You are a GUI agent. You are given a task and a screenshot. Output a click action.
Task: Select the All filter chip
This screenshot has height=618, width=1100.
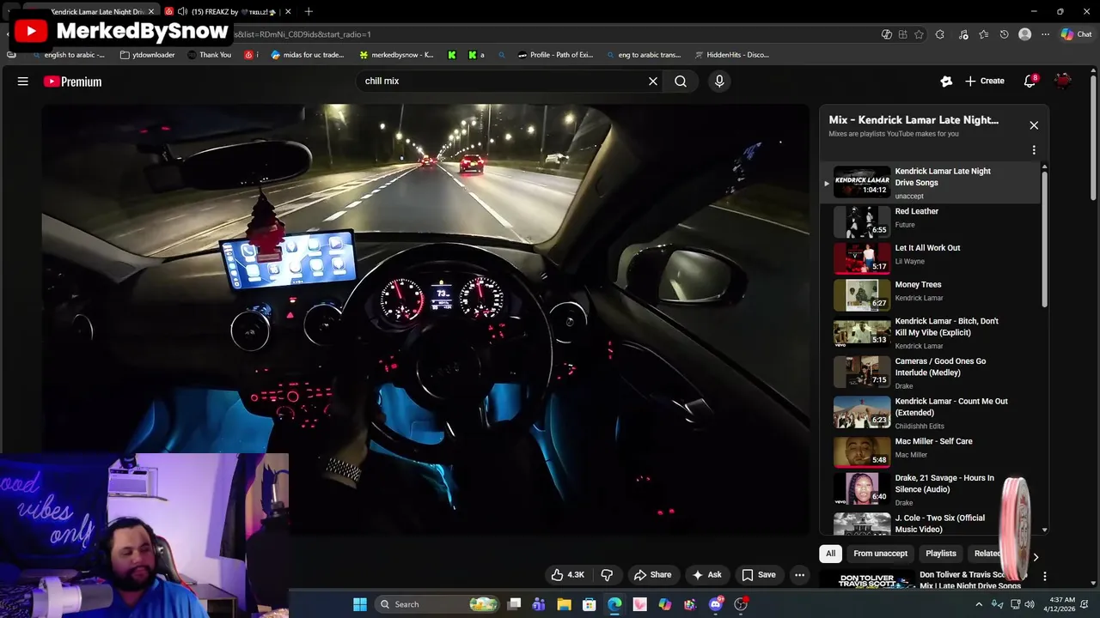click(x=830, y=554)
